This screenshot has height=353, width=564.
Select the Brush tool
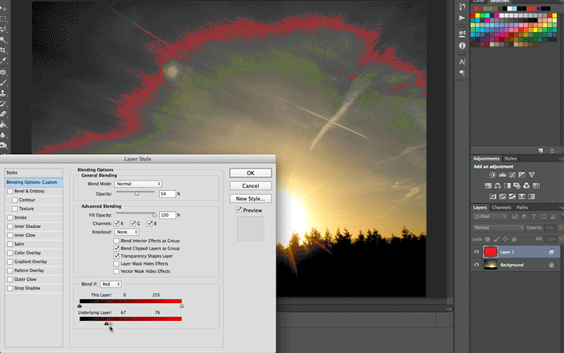[3, 83]
